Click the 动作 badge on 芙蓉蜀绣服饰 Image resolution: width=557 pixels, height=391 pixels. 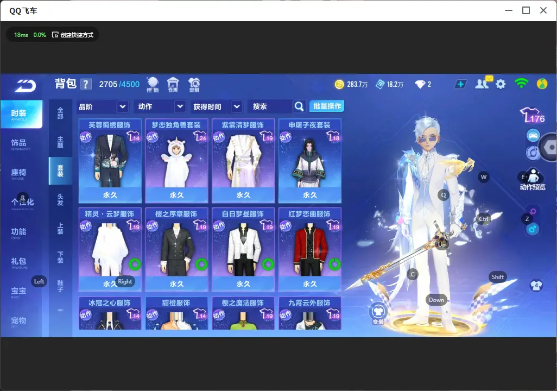[x=86, y=137]
